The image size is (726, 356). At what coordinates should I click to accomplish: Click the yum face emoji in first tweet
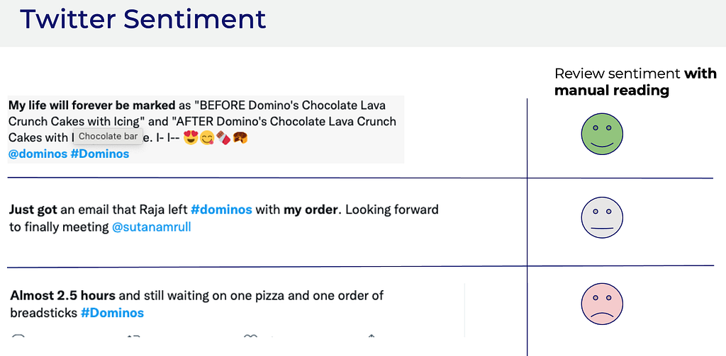pos(206,138)
